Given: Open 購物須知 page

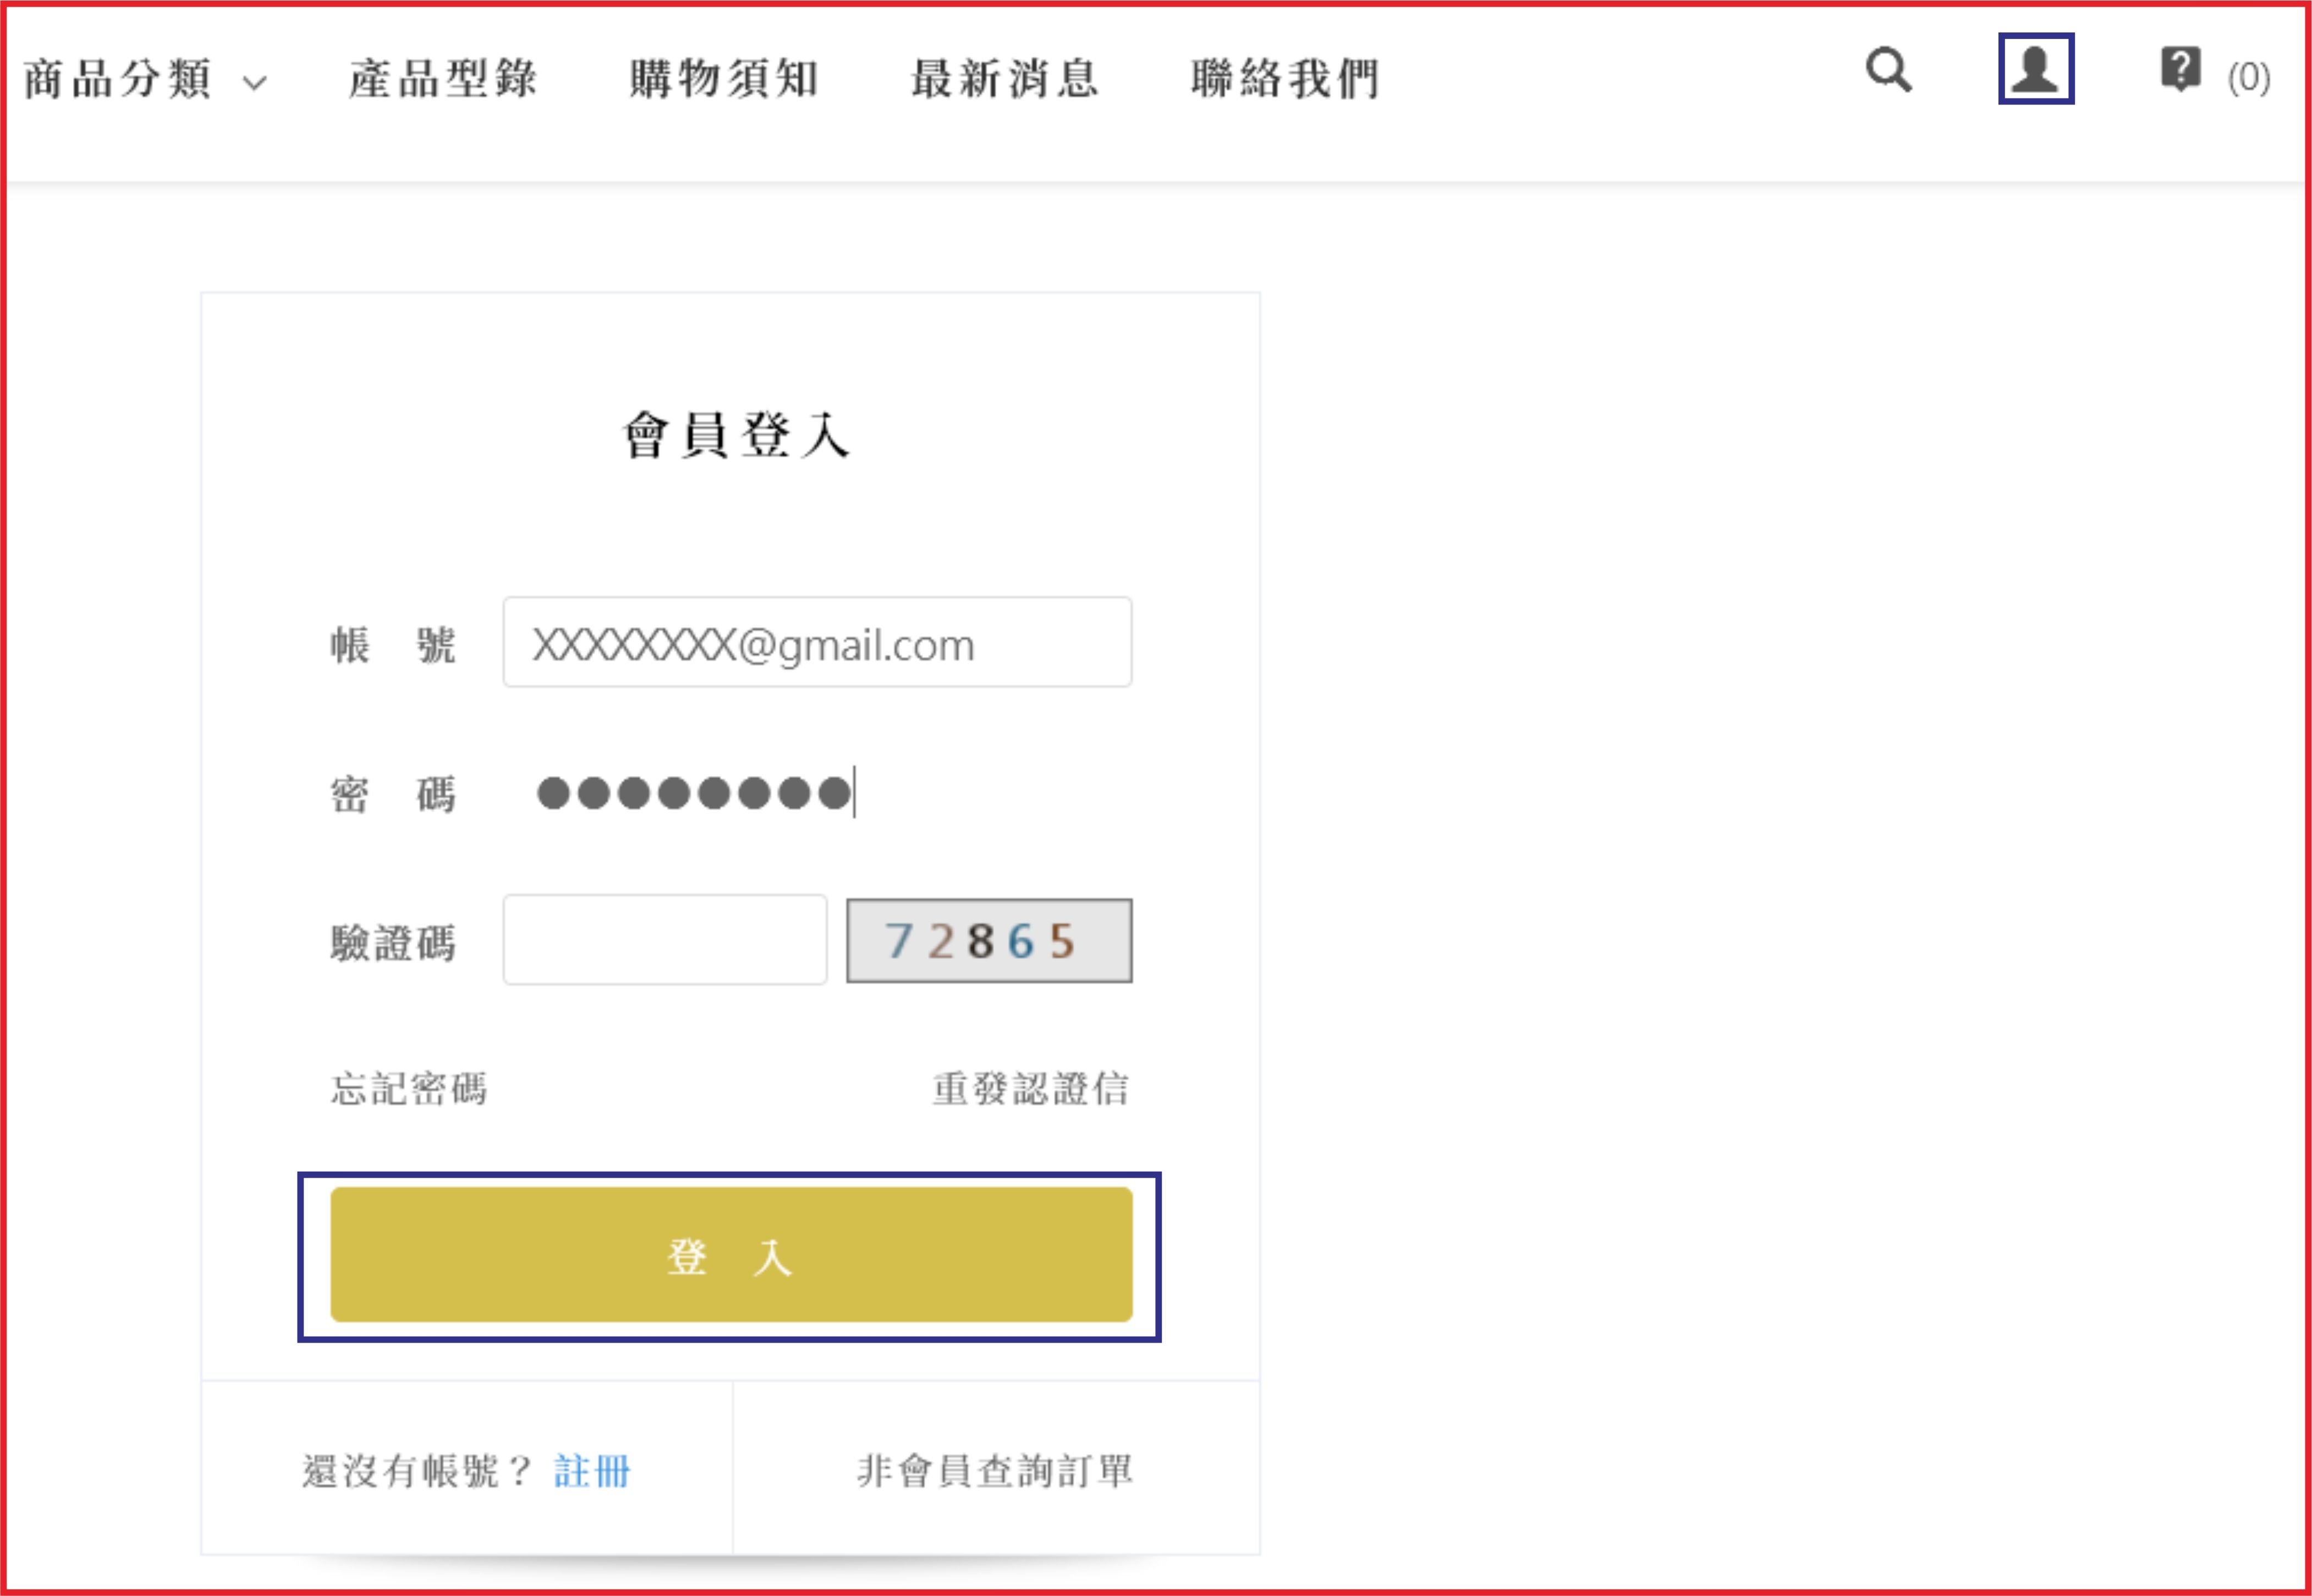Looking at the screenshot, I should (724, 78).
